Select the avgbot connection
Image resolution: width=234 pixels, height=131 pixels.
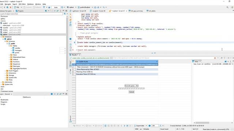coord(5,23)
